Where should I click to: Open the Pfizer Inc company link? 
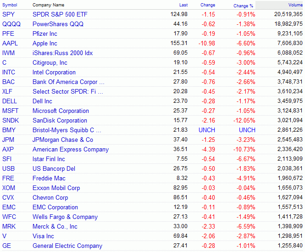tap(45, 34)
